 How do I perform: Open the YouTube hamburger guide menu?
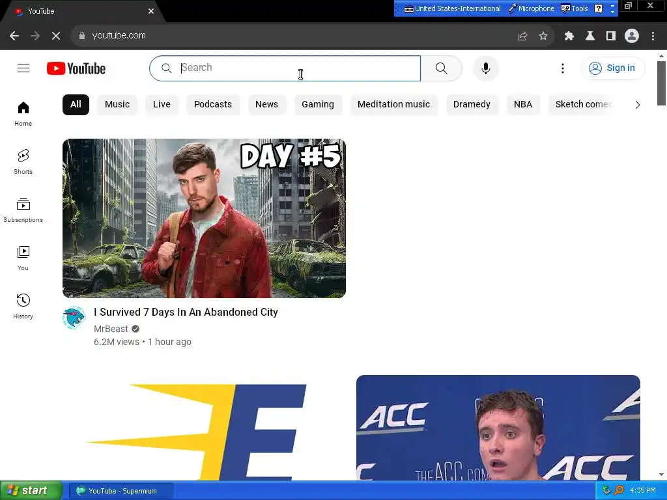[x=23, y=68]
